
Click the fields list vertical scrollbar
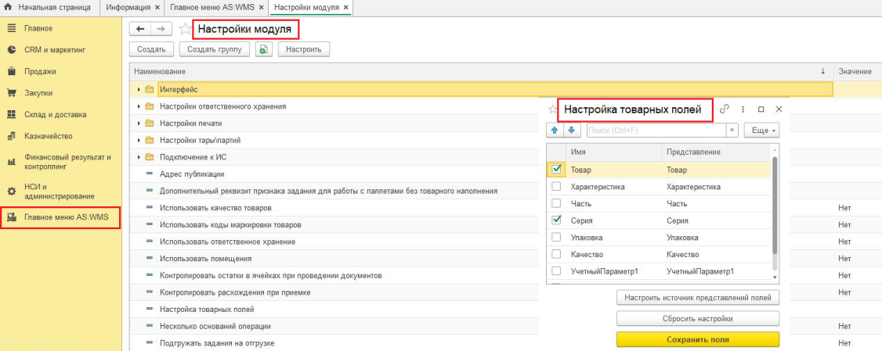(775, 203)
